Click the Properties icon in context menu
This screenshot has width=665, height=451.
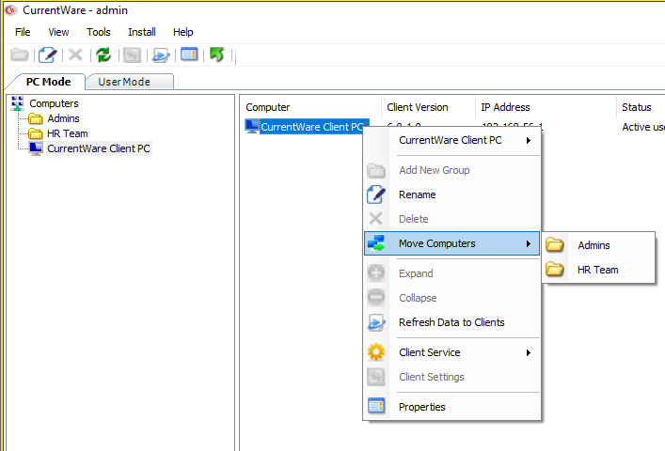click(x=376, y=407)
